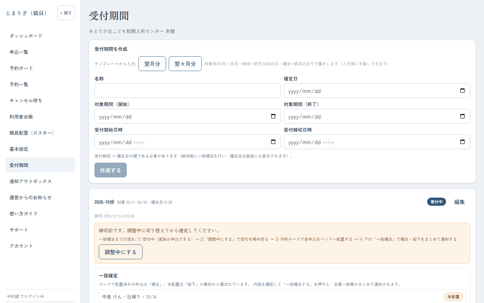Image resolution: width=484 pixels, height=303 pixels.
Task: Open 申込一覧 in sidebar
Action: pyautogui.click(x=40, y=52)
